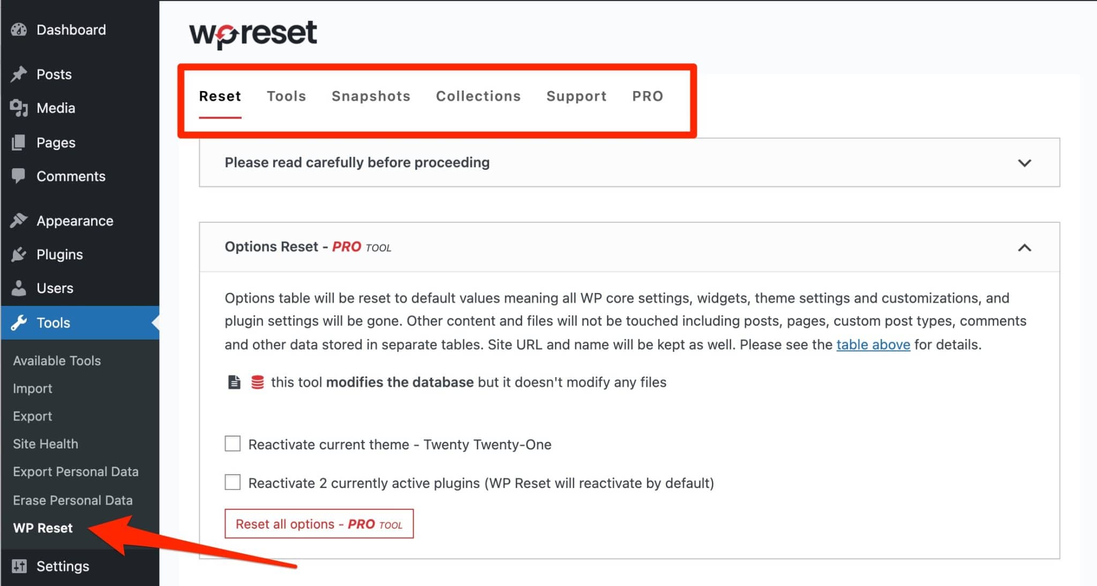This screenshot has height=586, width=1097.
Task: Check Reactivate 2 currently active plugins
Action: click(232, 482)
